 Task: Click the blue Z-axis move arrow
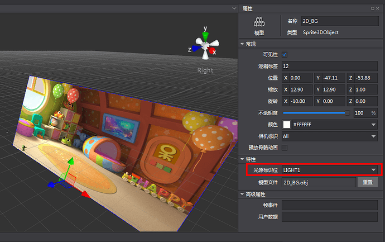pos(51,184)
